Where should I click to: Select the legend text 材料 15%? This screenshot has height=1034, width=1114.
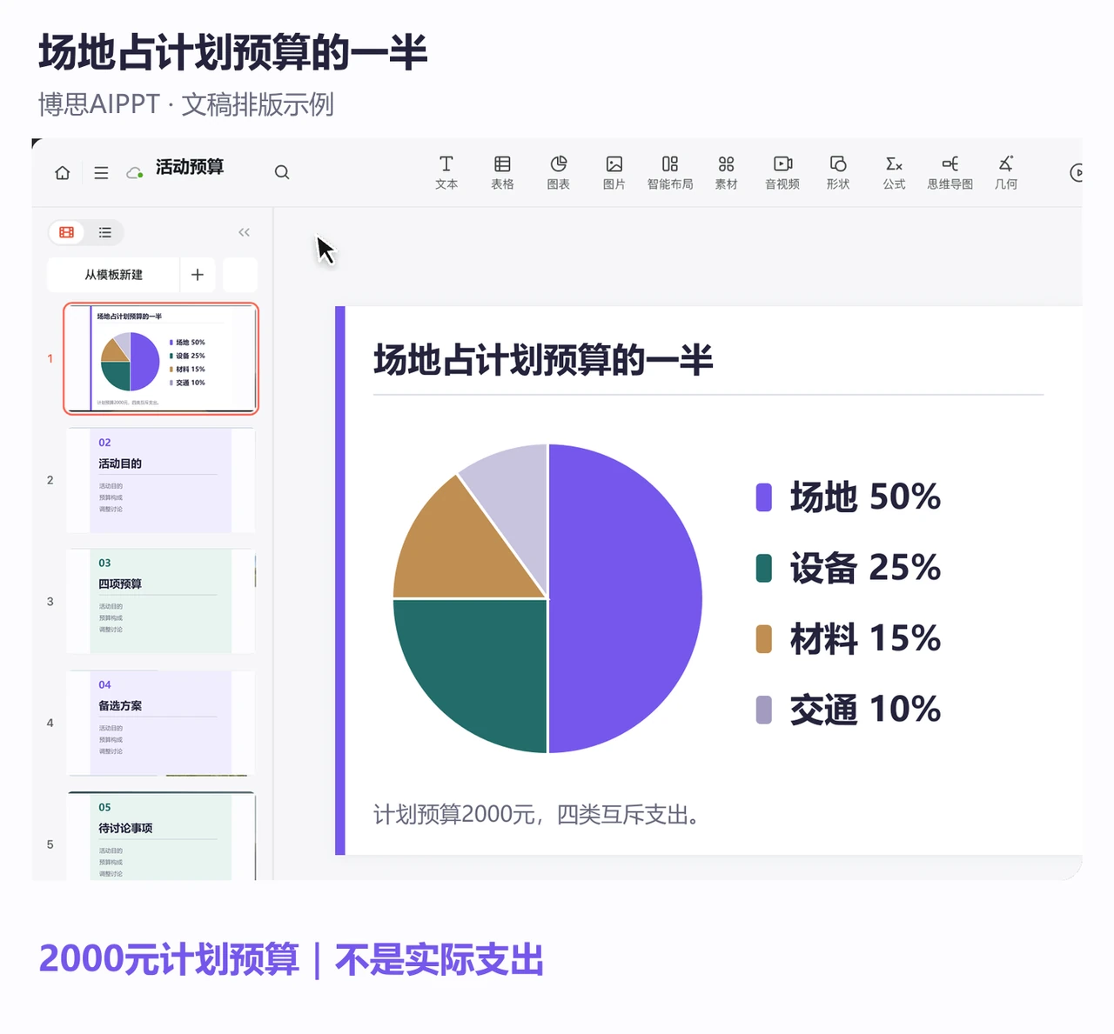[865, 639]
